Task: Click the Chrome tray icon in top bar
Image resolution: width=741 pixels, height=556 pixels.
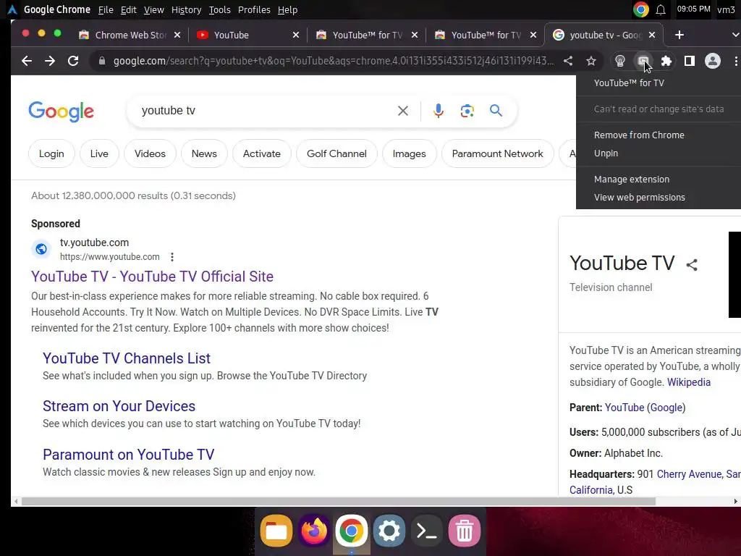Action: [x=641, y=9]
